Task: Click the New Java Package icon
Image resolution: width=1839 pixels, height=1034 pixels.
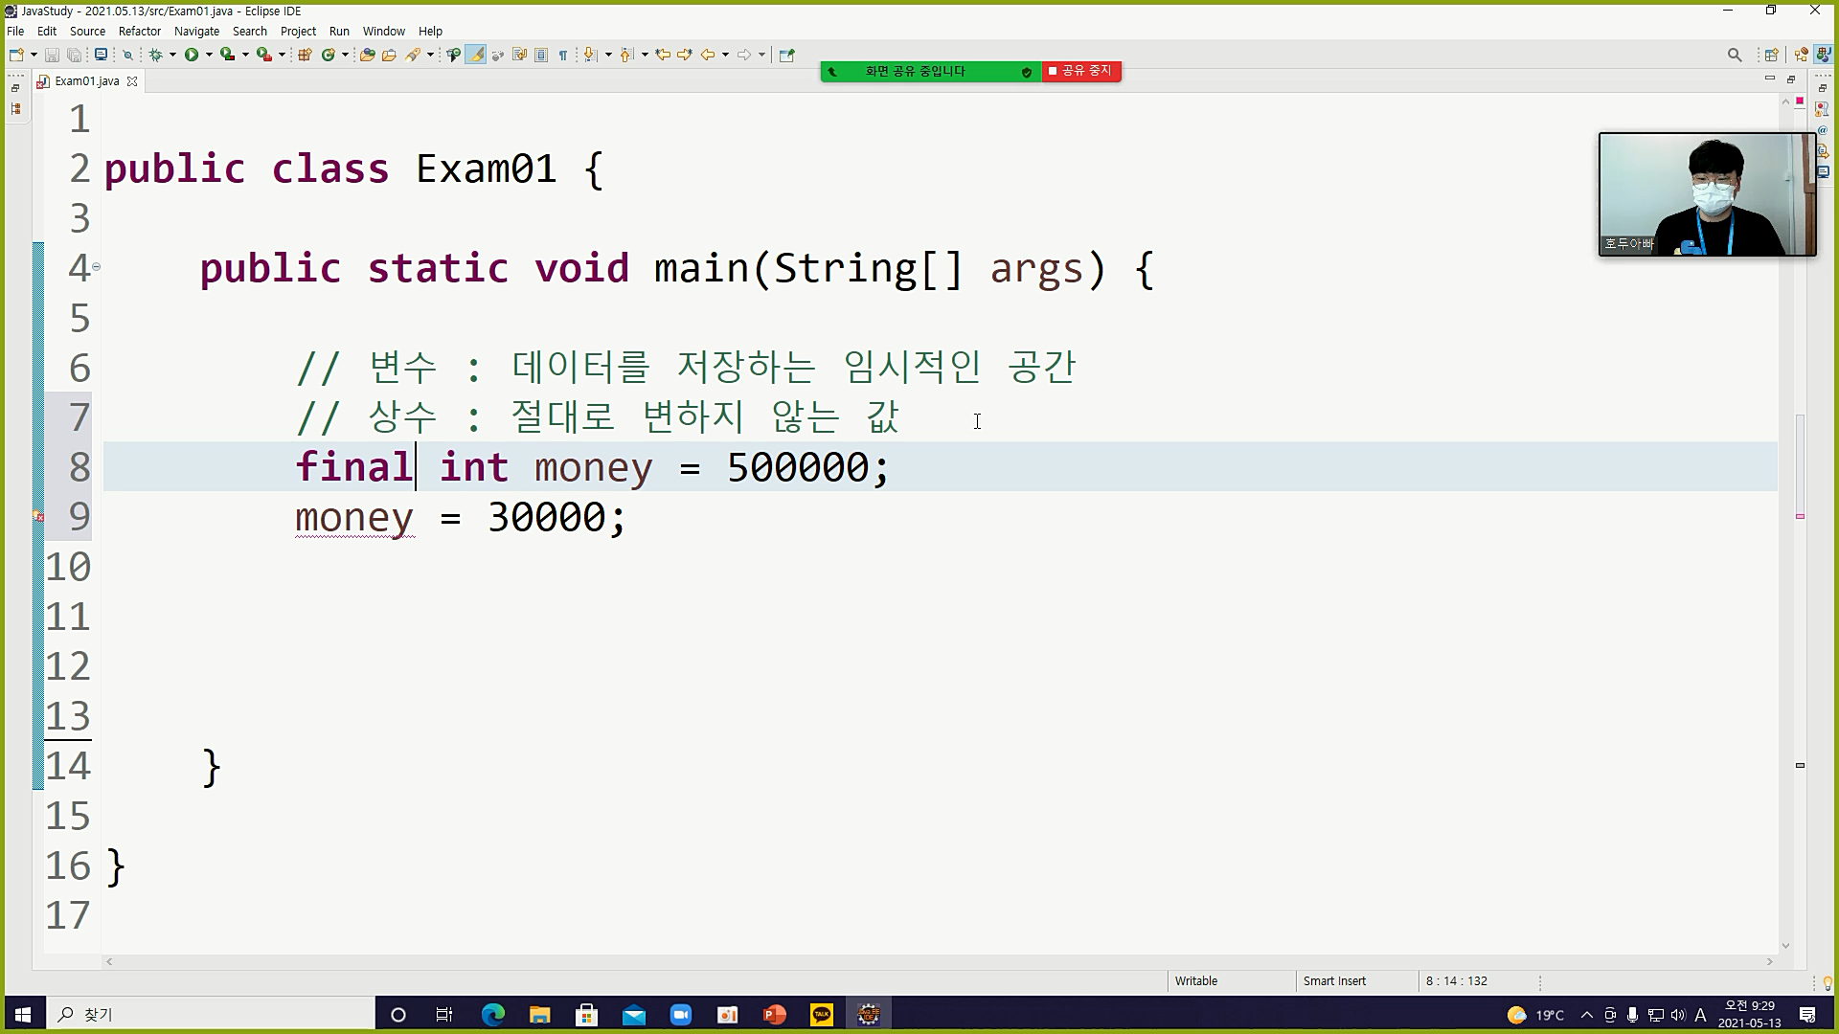Action: coord(305,55)
